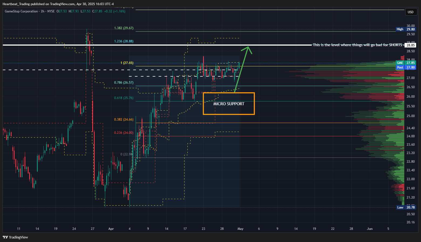This screenshot has height=242, width=421.
Task: Click the 'go bad for SHORTS' level text
Action: coord(386,45)
